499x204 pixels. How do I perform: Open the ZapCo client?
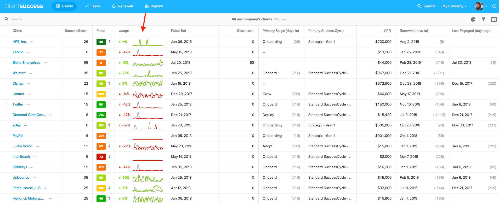tap(18, 52)
